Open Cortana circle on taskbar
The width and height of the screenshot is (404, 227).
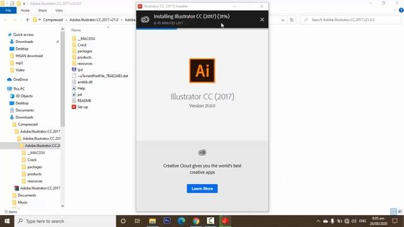(x=123, y=221)
